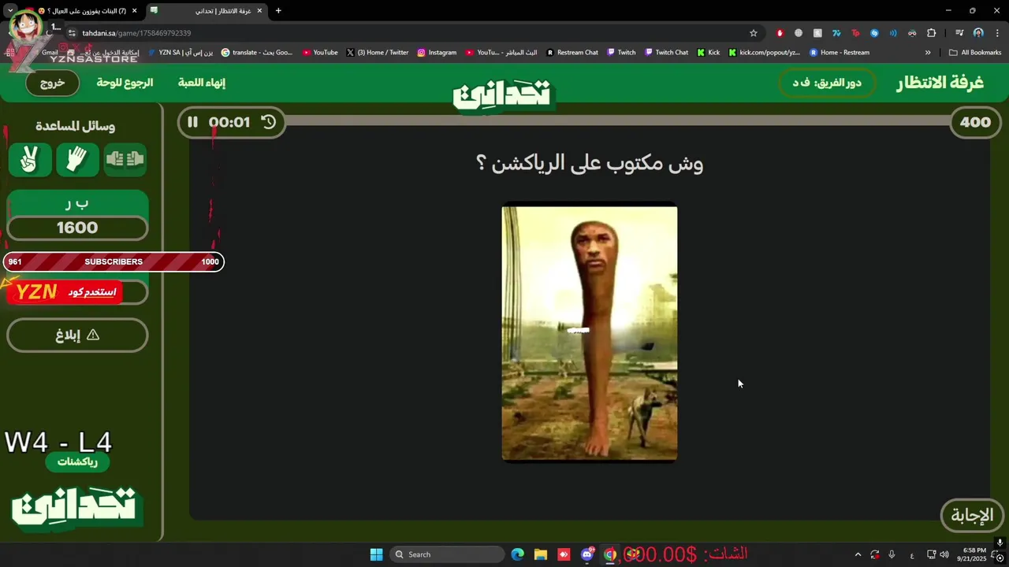The width and height of the screenshot is (1009, 567).
Task: Open Google Chrome from the taskbar
Action: (610, 554)
